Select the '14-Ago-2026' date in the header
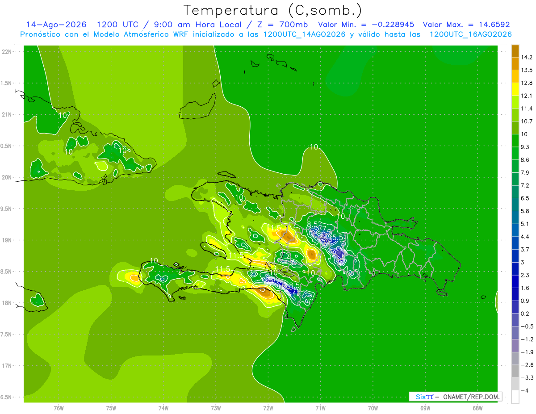 coord(56,25)
